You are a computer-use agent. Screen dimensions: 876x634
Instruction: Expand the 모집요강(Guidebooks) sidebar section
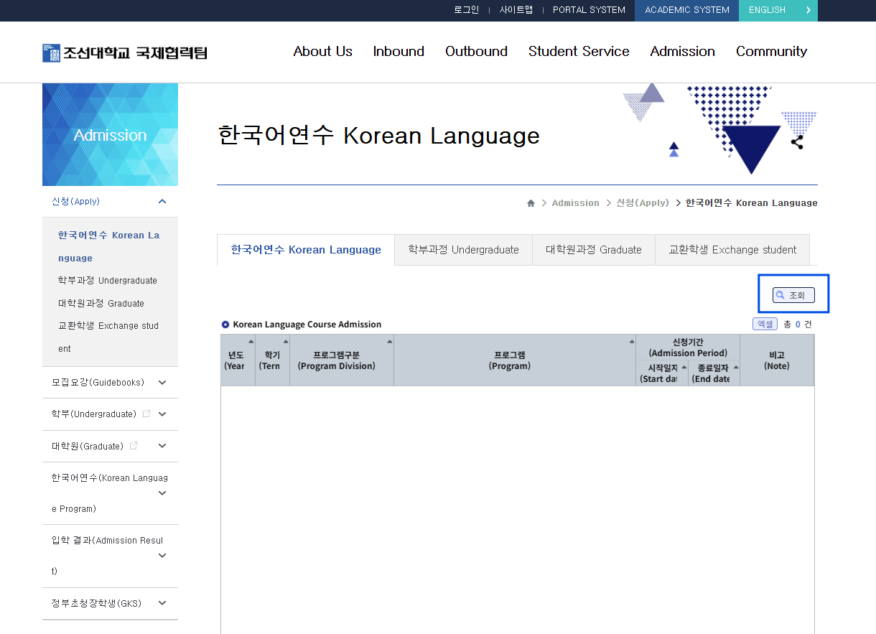(x=162, y=383)
